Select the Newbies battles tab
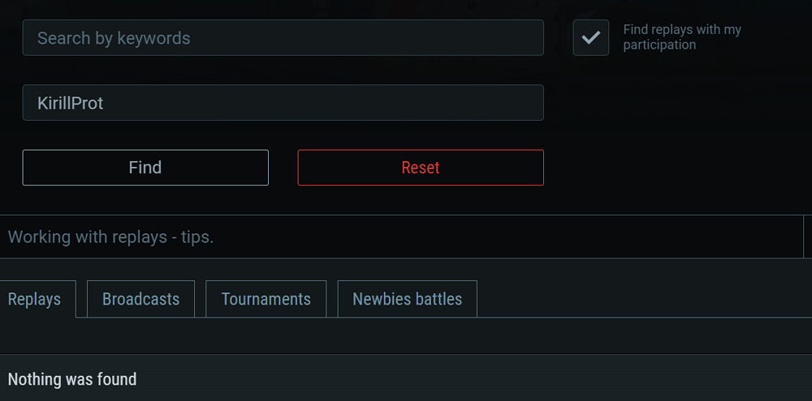The height and width of the screenshot is (401, 812). click(x=407, y=299)
